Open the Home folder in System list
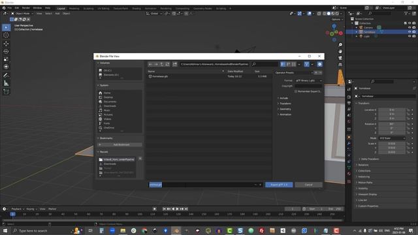Image resolution: width=418 pixels, height=235 pixels. click(x=107, y=93)
